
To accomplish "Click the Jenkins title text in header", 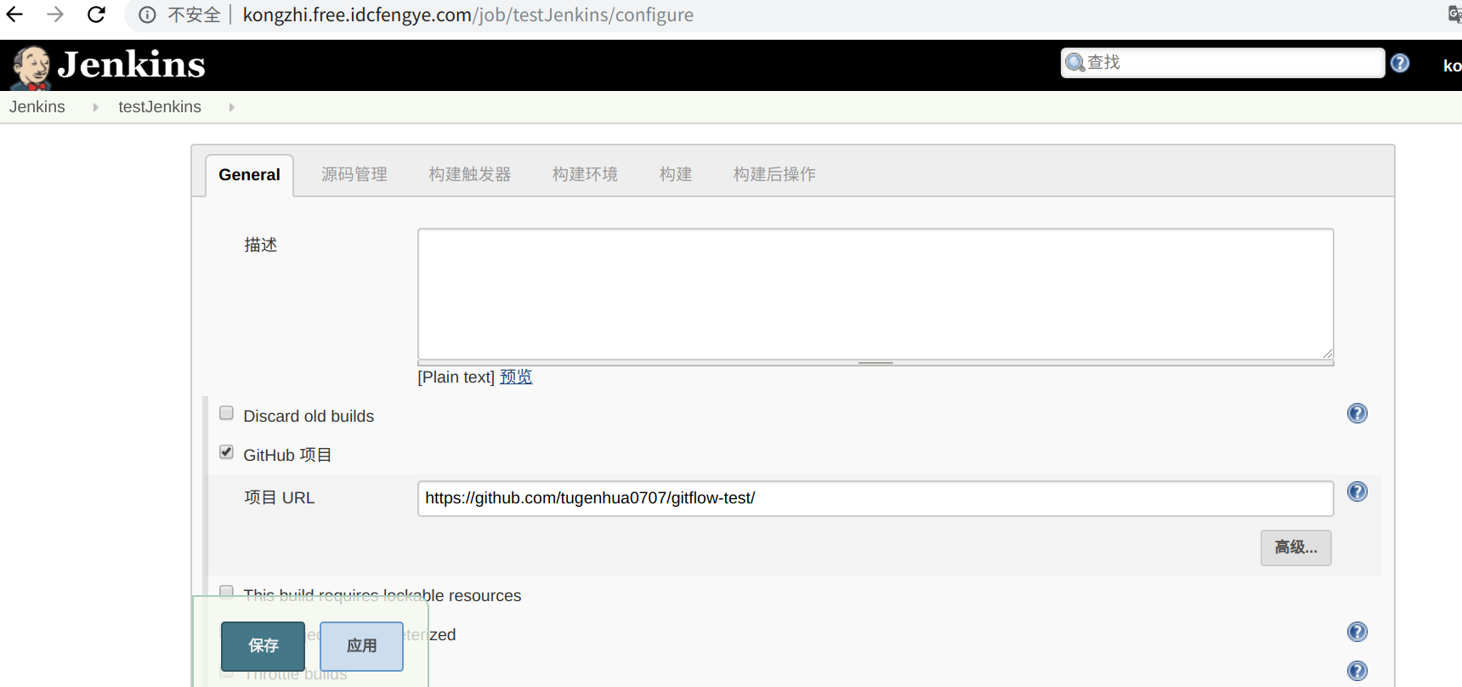I will [132, 65].
